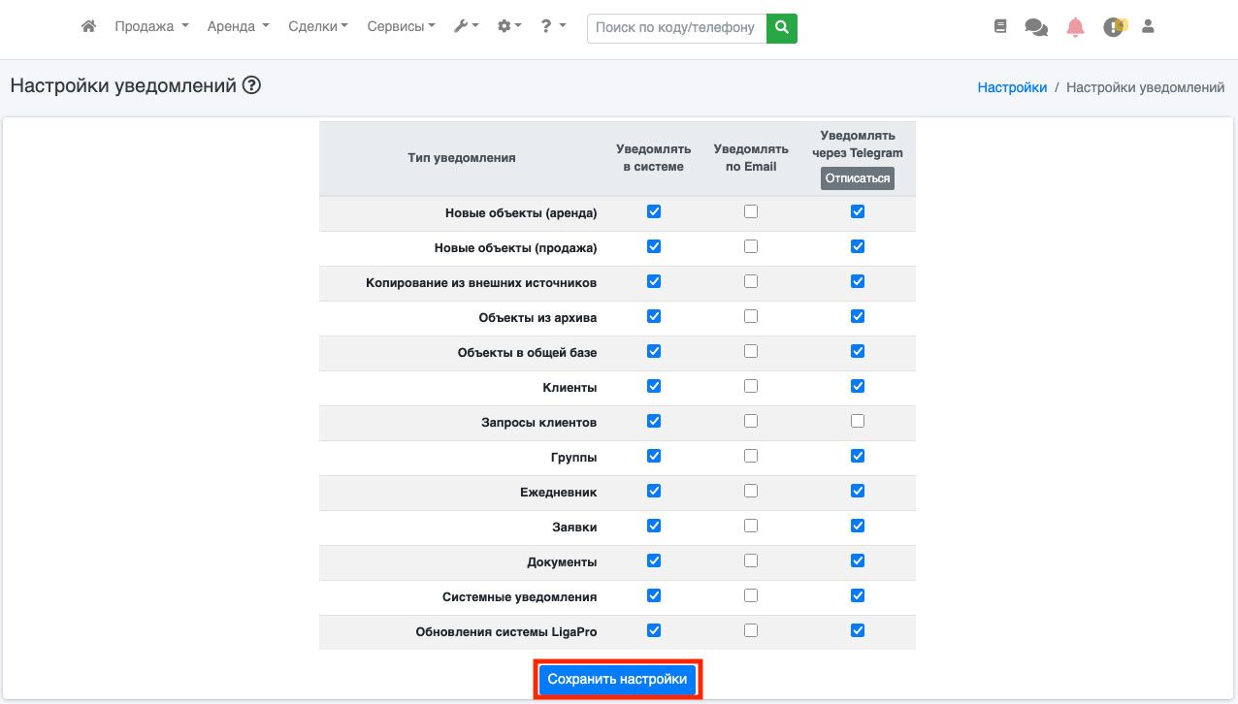Follow the Настройки breadcrumb link
The image size is (1238, 704).
1012,87
